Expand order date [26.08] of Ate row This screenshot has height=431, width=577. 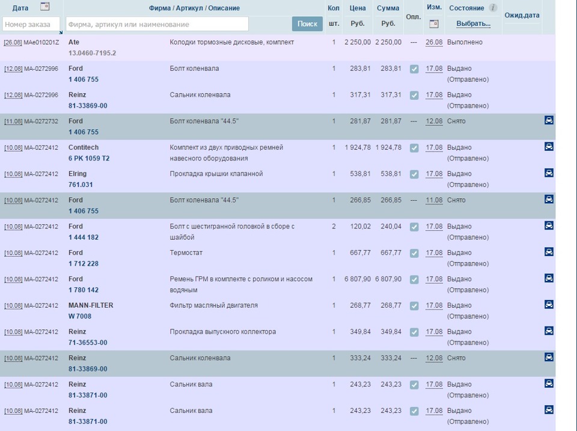(13, 43)
